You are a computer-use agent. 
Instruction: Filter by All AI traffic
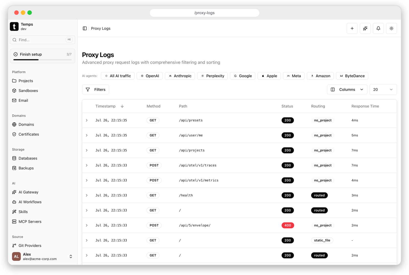pos(118,76)
